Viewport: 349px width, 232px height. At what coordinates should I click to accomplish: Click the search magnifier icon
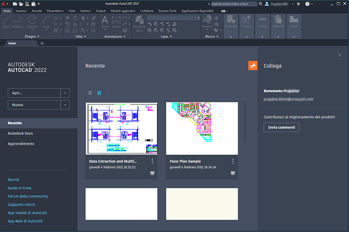click(x=260, y=4)
